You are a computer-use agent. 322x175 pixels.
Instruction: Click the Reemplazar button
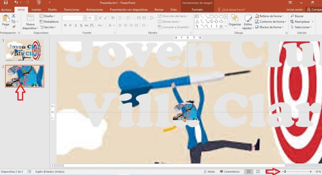click(x=300, y=22)
